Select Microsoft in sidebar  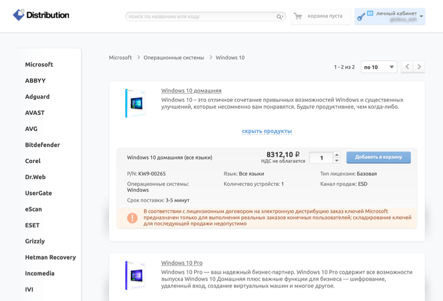click(39, 64)
